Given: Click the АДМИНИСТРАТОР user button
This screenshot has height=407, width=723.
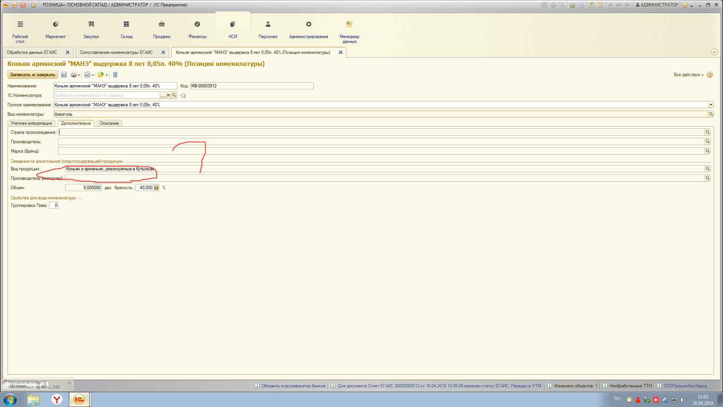Looking at the screenshot, I should (657, 5).
